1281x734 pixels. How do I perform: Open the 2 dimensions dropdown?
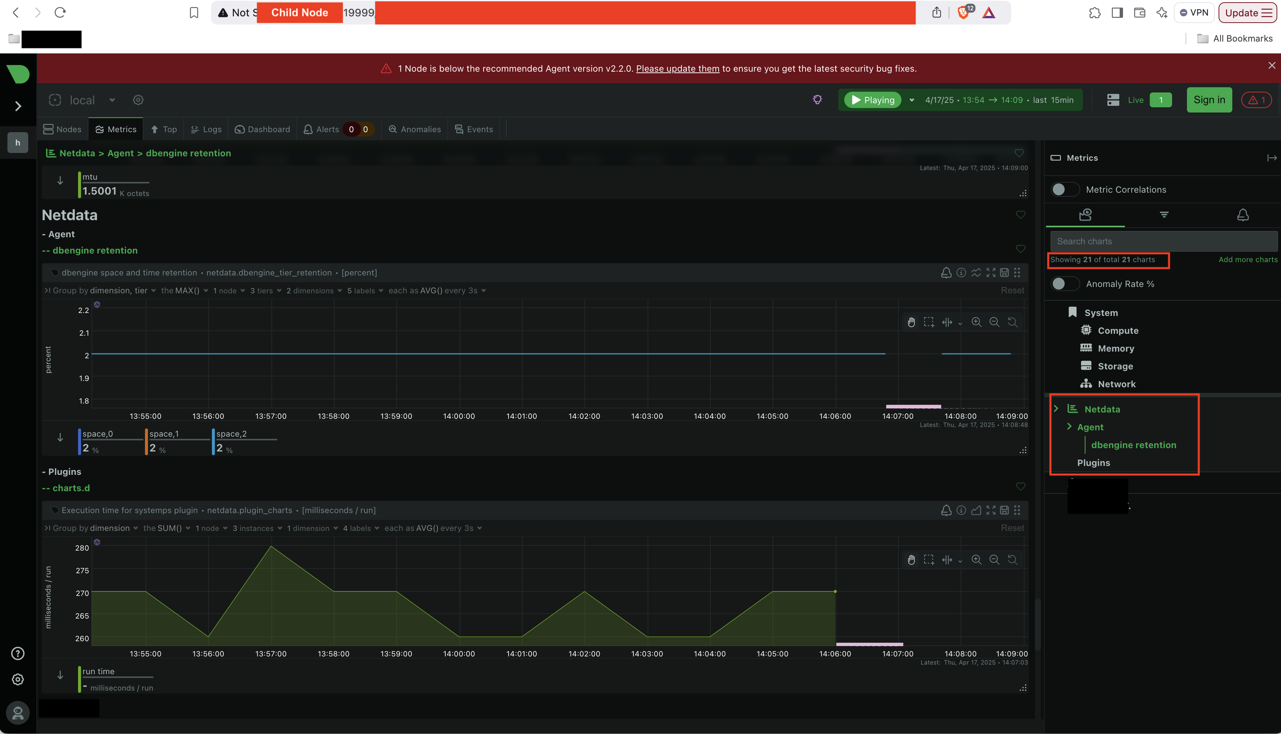pos(314,290)
